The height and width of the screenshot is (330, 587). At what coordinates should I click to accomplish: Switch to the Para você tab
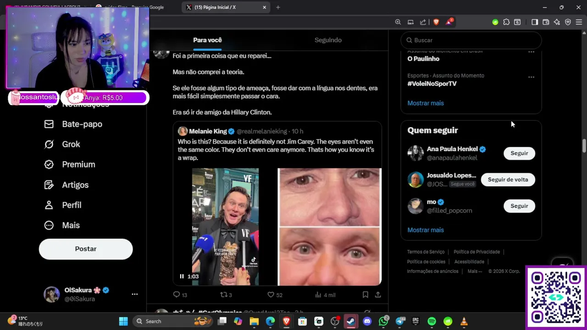[x=207, y=40]
